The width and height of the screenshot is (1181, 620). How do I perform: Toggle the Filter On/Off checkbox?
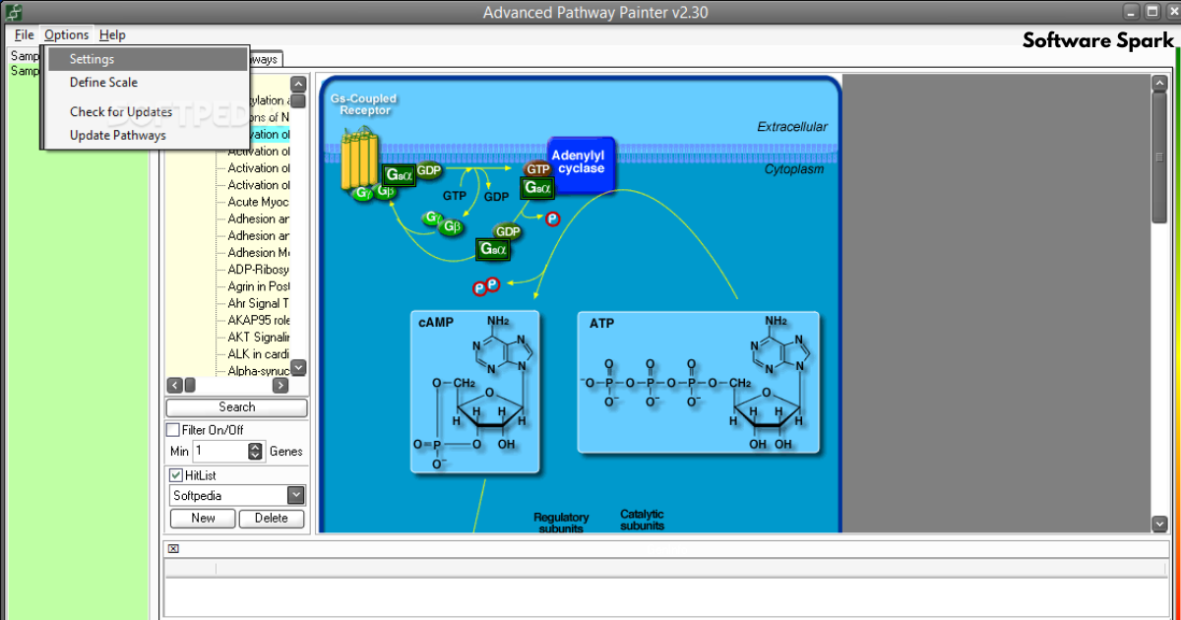tap(173, 430)
